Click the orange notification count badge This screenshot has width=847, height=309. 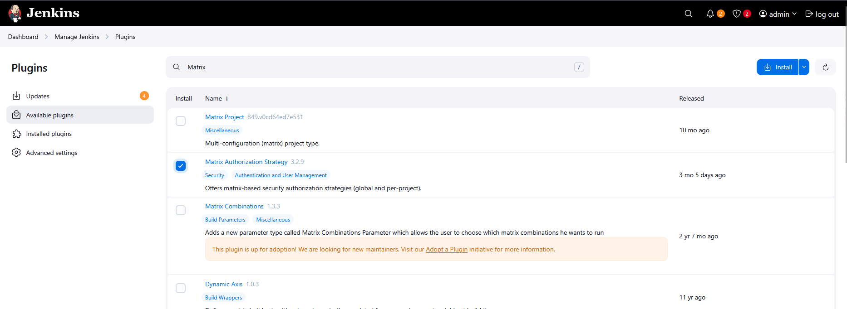[x=720, y=14]
